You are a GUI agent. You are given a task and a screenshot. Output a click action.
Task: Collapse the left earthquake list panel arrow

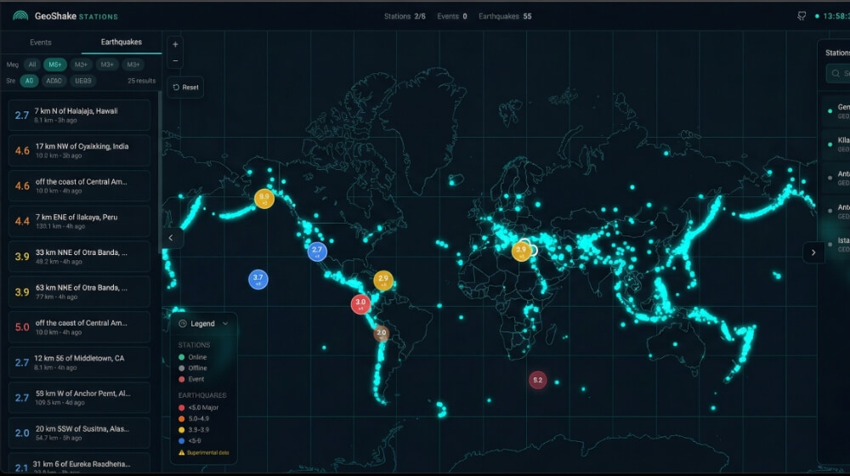coord(171,237)
